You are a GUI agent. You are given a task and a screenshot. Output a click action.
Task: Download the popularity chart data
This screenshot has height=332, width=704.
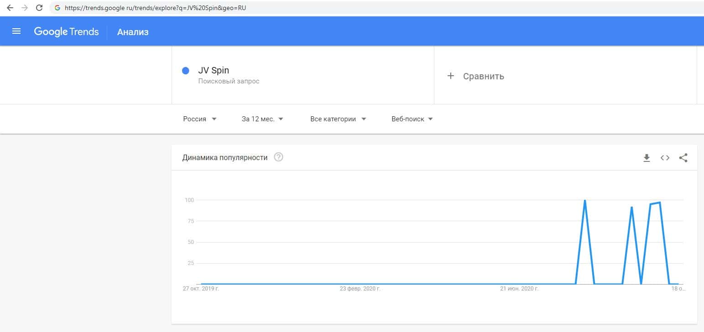(647, 158)
